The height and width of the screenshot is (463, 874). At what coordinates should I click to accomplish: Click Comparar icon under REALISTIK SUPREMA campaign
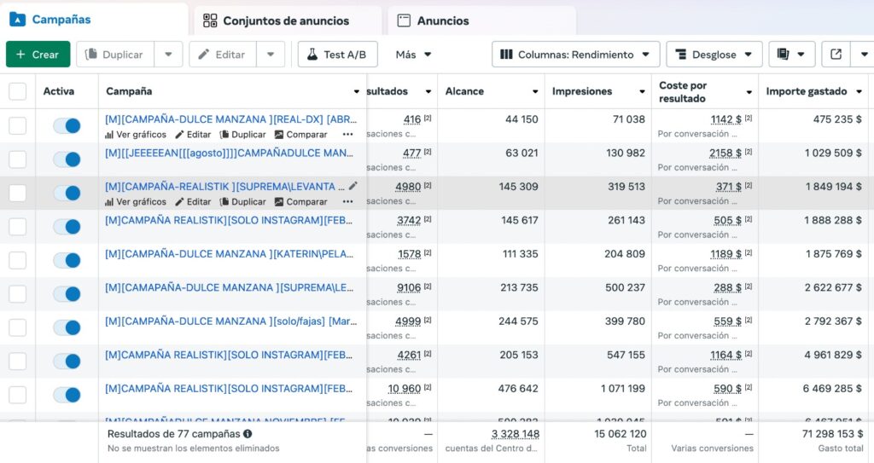[x=279, y=202]
